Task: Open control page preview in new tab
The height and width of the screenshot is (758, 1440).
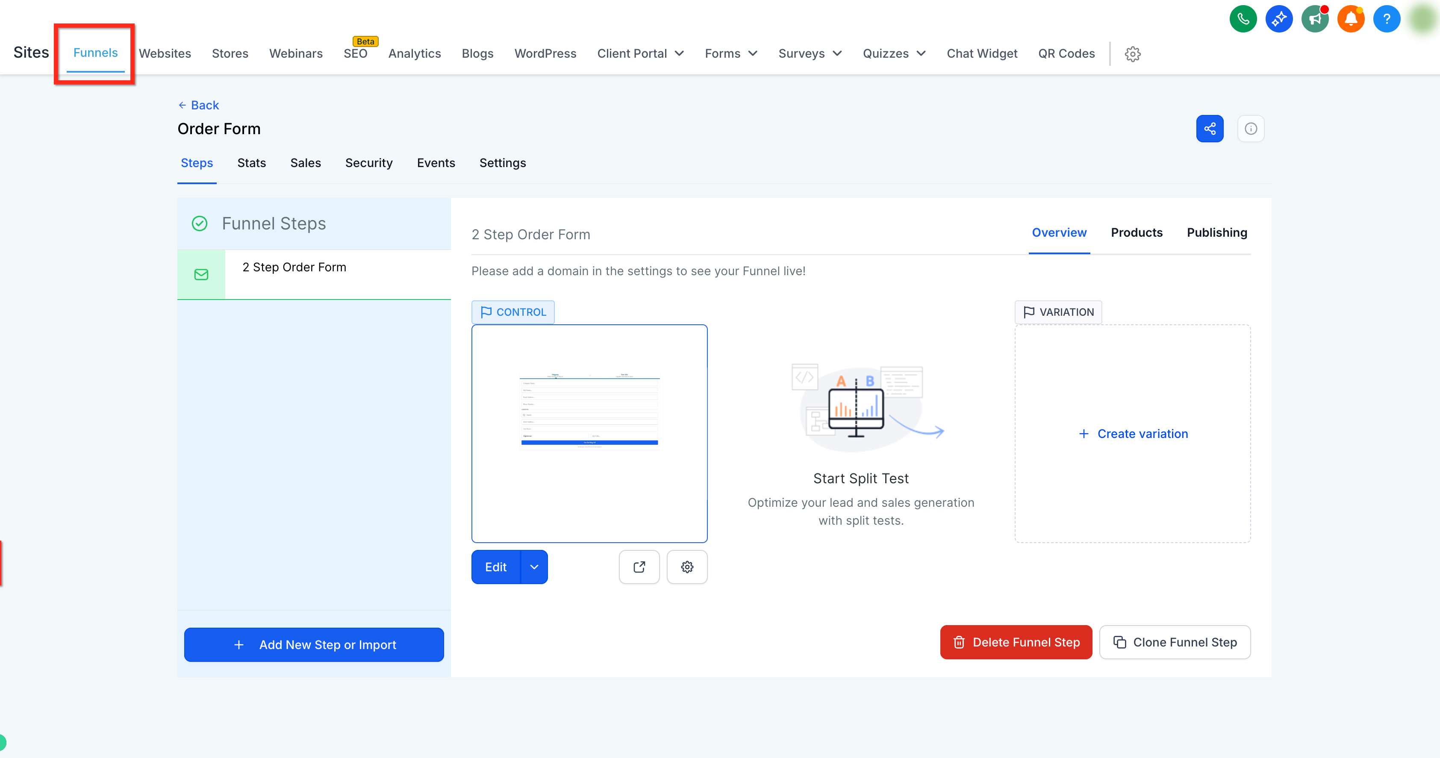Action: pos(639,567)
